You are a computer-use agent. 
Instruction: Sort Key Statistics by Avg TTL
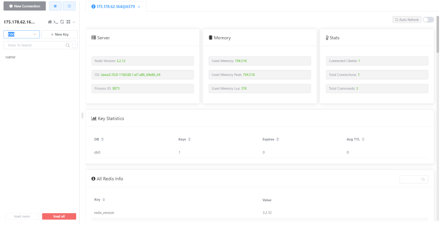pos(363,139)
